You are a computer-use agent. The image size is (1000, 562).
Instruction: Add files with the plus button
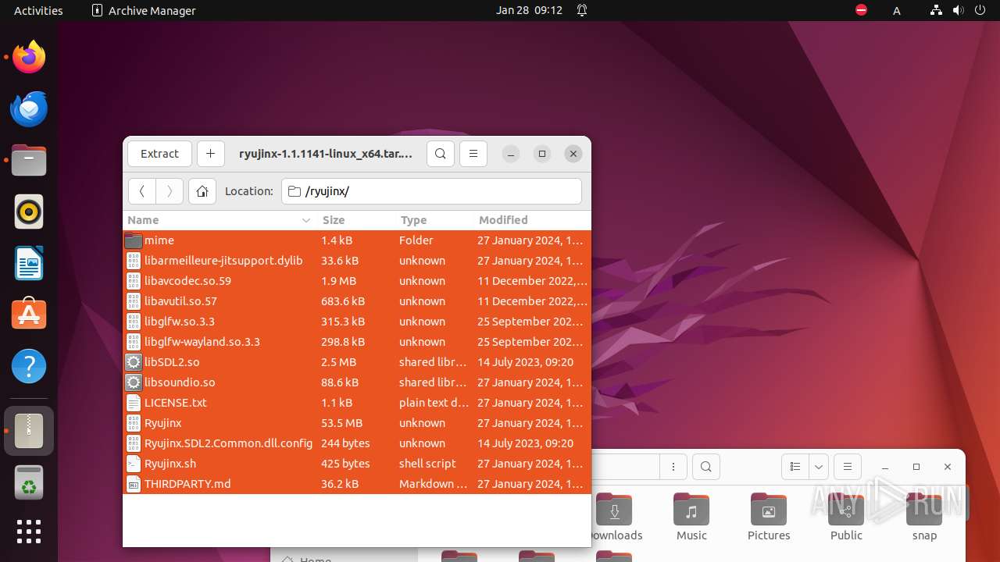click(x=210, y=154)
